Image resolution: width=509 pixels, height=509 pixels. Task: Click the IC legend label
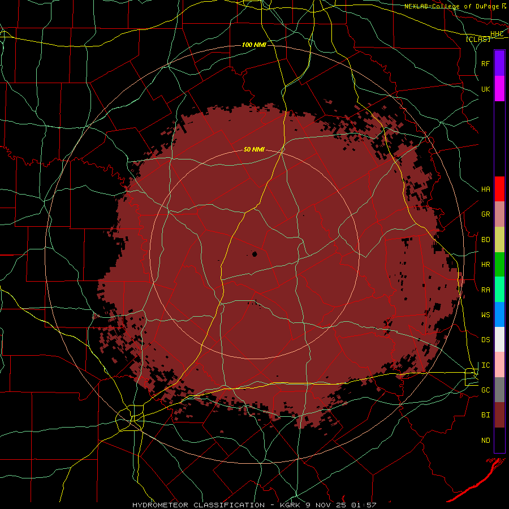486,365
